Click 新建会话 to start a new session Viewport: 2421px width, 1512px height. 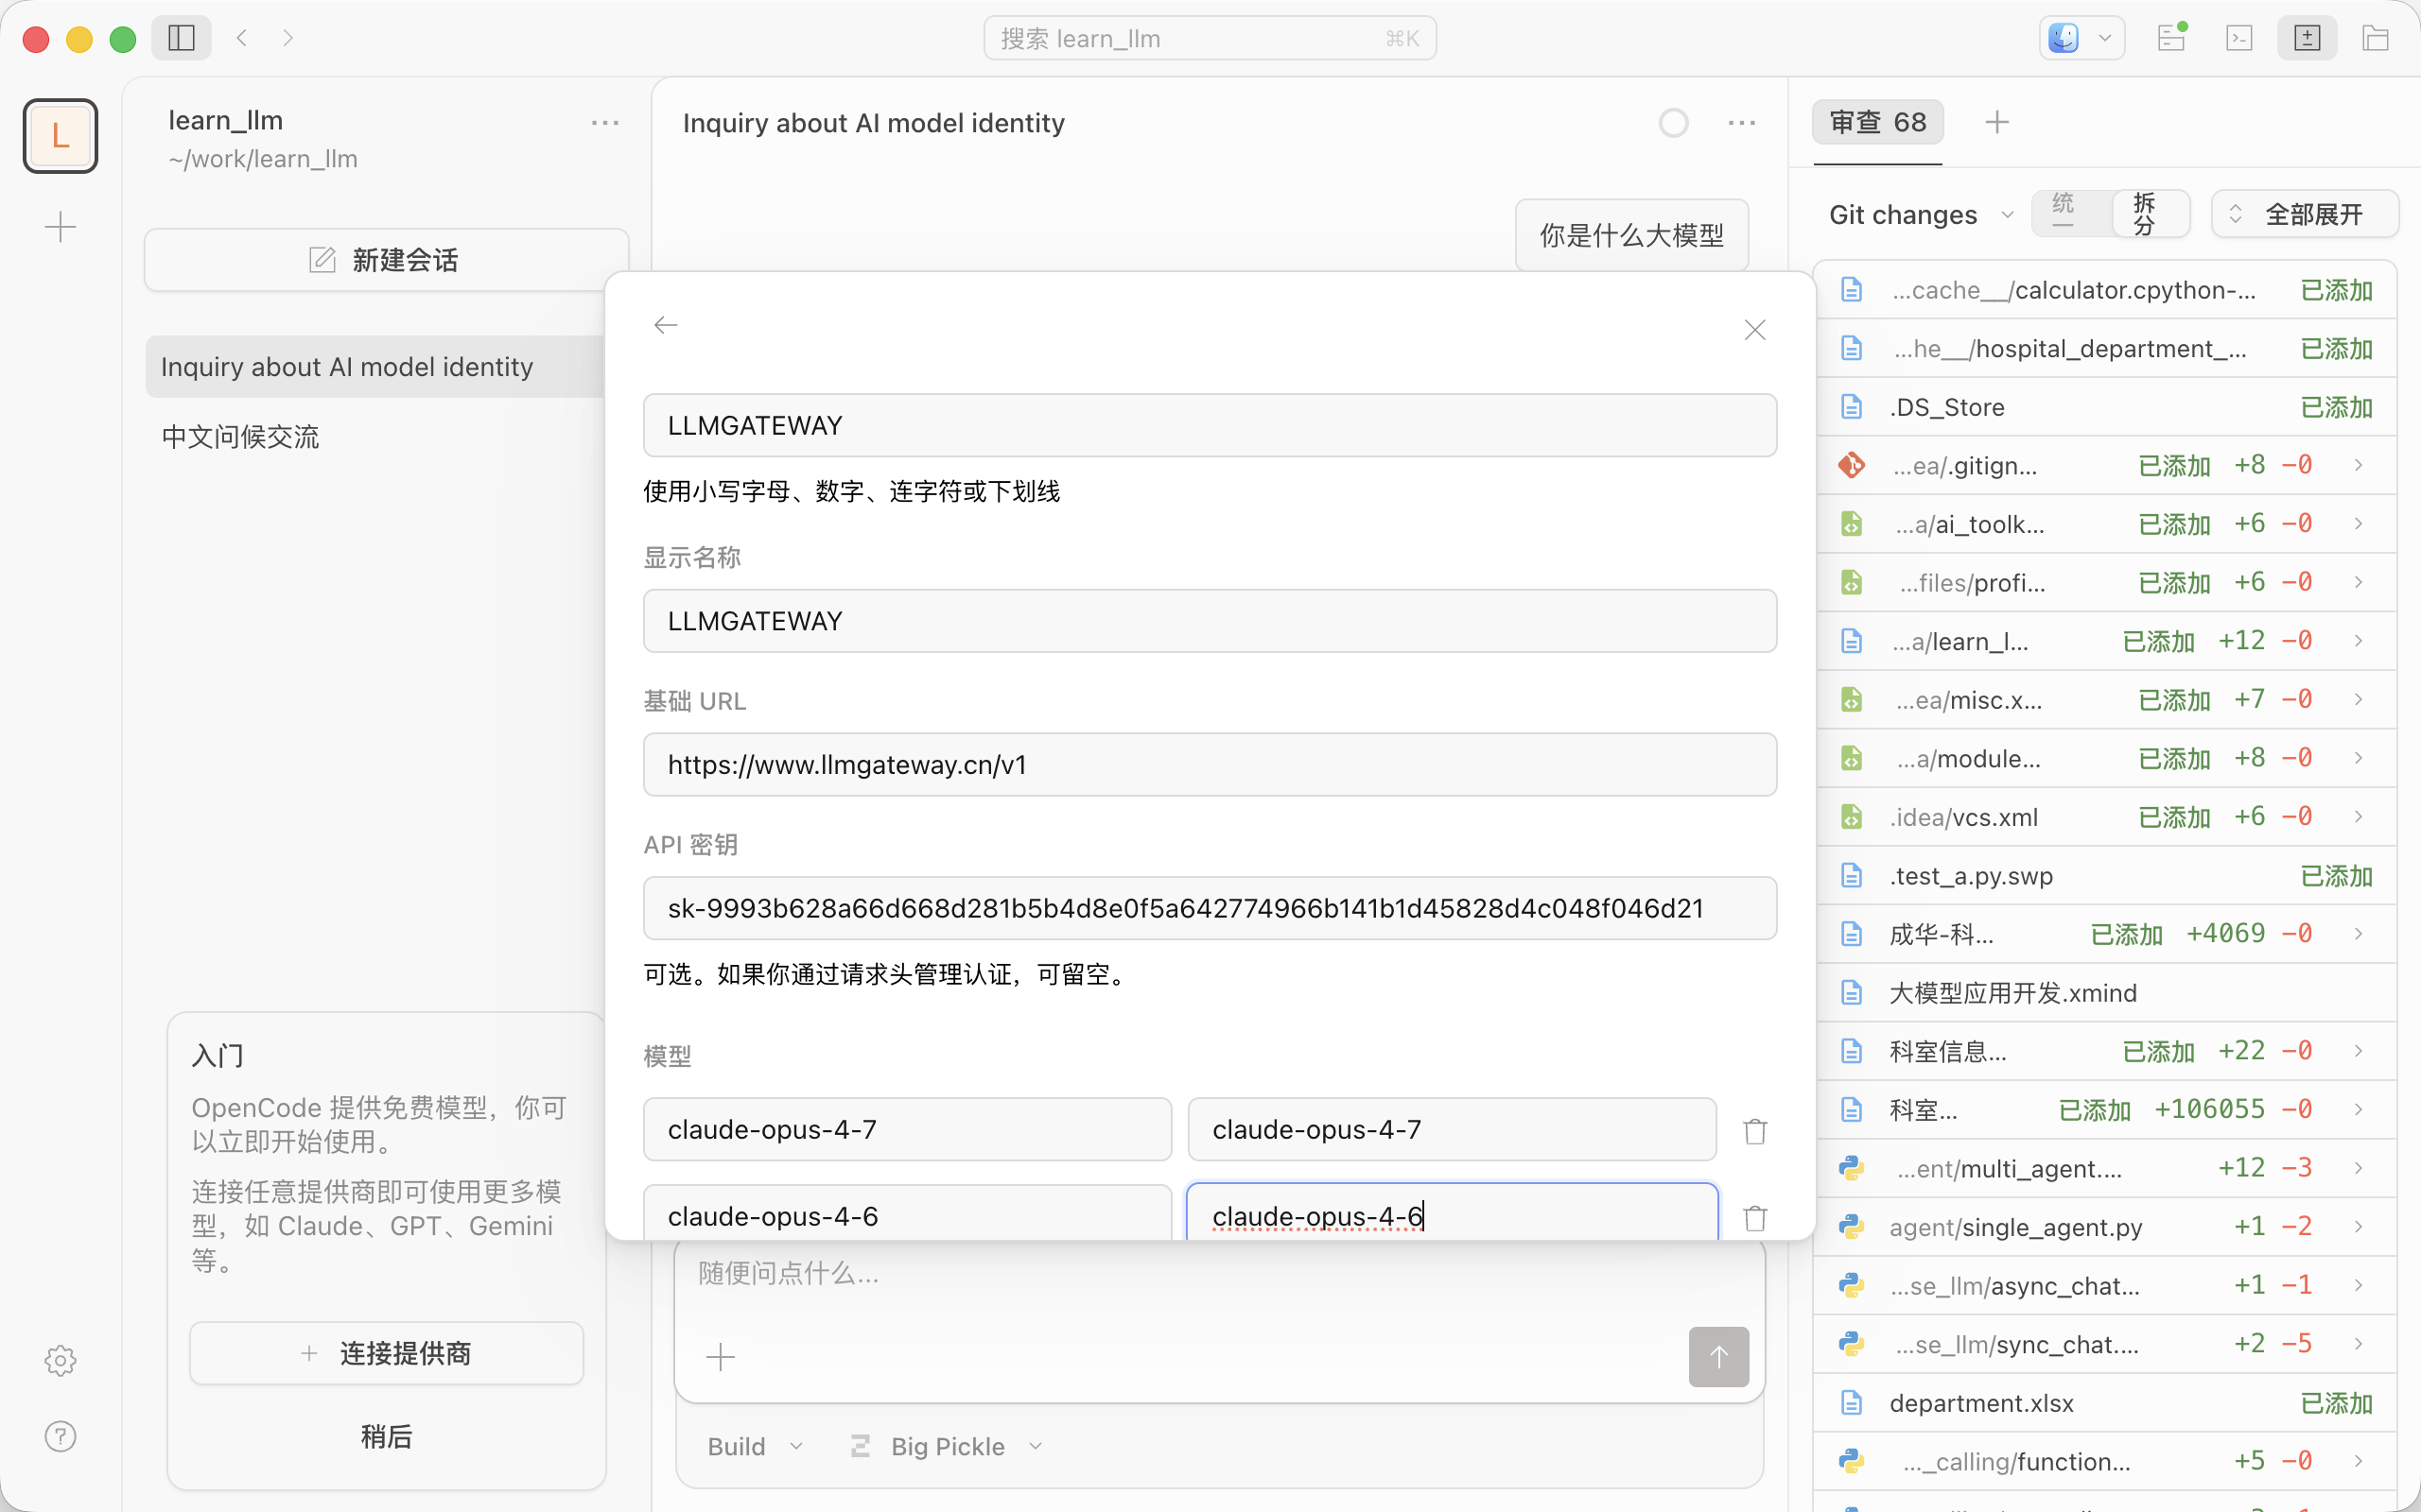[x=386, y=260]
